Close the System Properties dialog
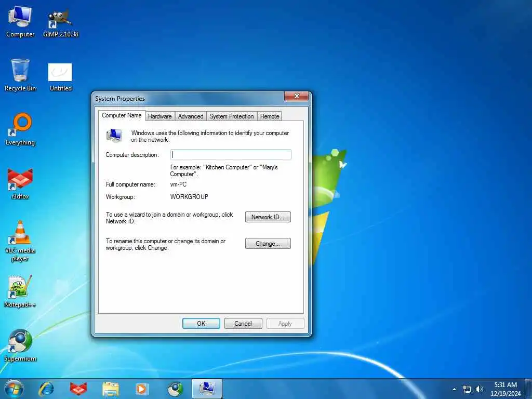The image size is (532, 399). coord(297,96)
